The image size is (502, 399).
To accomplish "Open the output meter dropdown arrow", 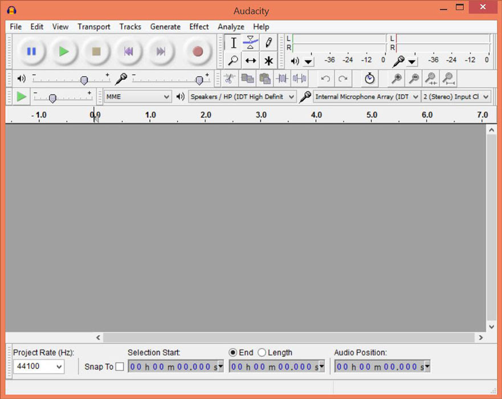I will pos(308,61).
